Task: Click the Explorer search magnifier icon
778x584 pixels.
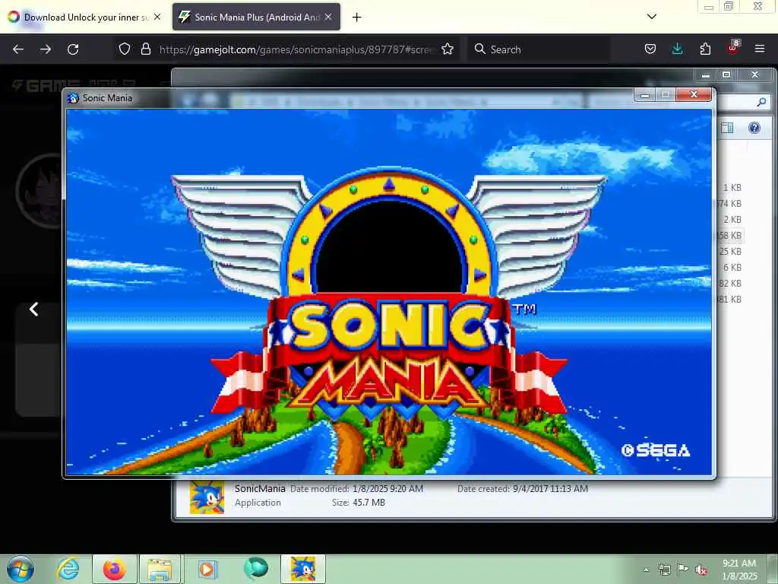Action: tap(761, 103)
